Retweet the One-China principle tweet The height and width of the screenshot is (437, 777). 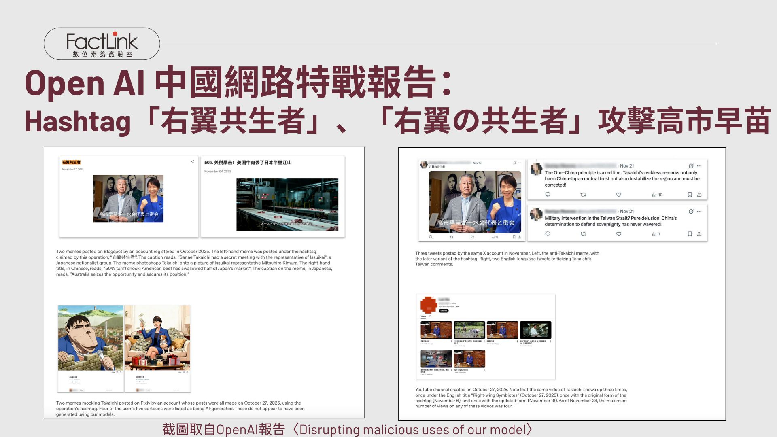click(x=583, y=195)
